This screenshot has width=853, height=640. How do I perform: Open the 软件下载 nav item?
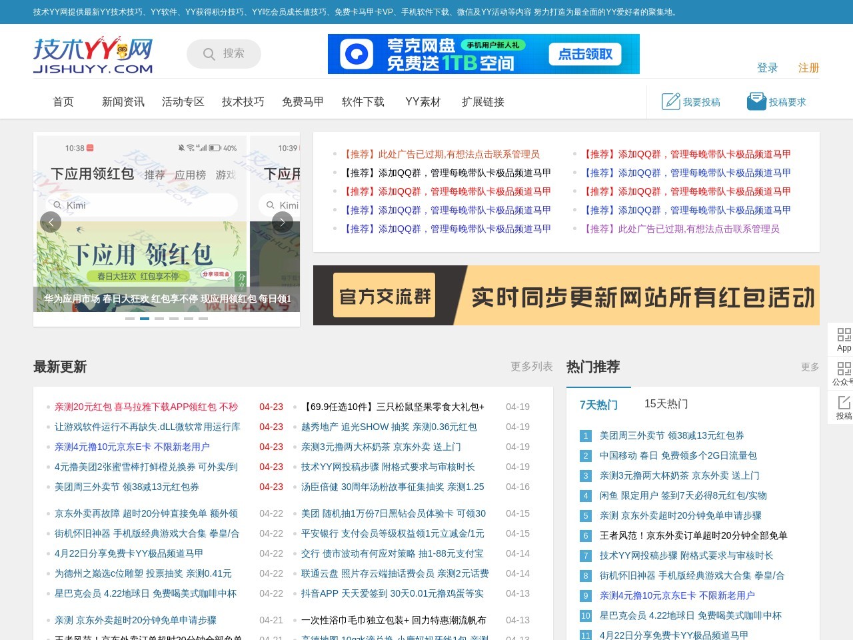tap(363, 102)
